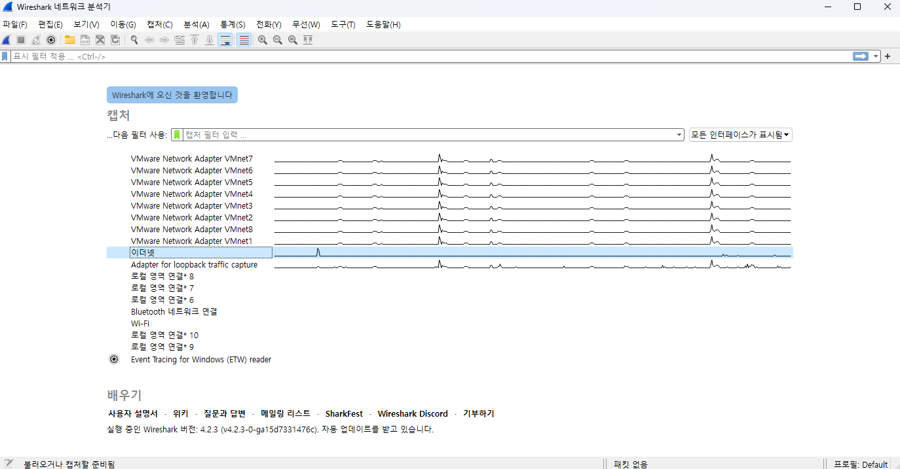900x469 pixels.
Task: Click the zoom in text icon
Action: click(x=263, y=40)
